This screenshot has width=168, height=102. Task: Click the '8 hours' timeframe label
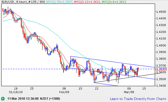pyautogui.click(x=21, y=2)
